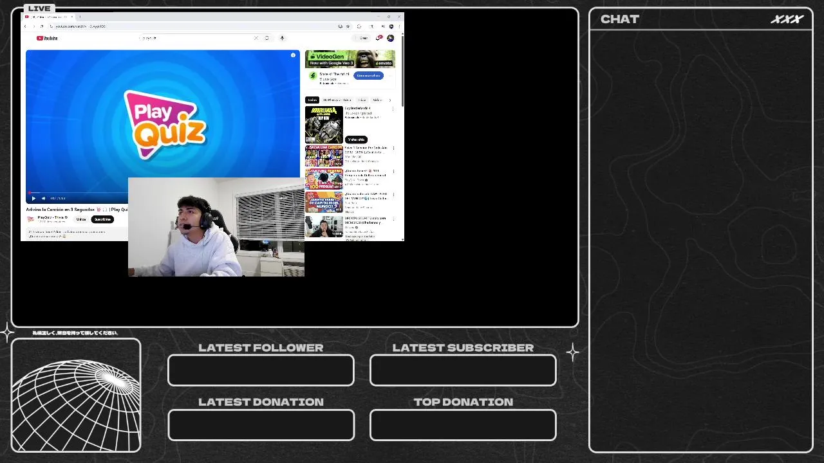Open the first recommended video's three-dot menu
The height and width of the screenshot is (463, 824).
pyautogui.click(x=393, y=109)
